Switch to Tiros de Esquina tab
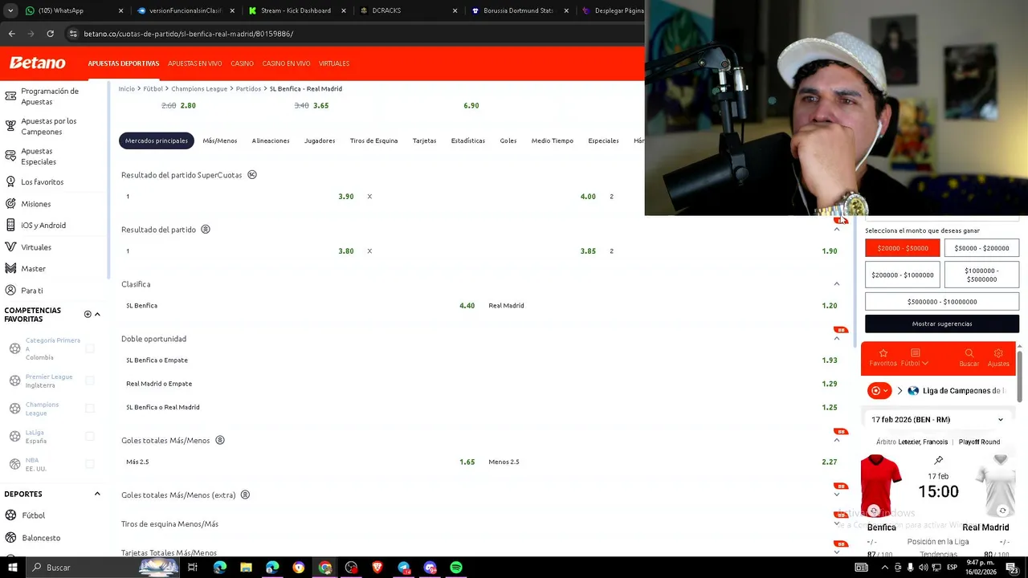 (373, 140)
